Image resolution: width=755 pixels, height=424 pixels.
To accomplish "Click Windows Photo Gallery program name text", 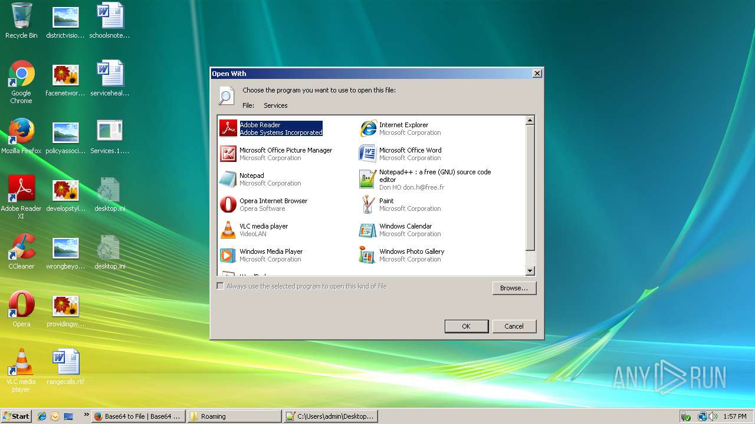I will click(x=412, y=251).
